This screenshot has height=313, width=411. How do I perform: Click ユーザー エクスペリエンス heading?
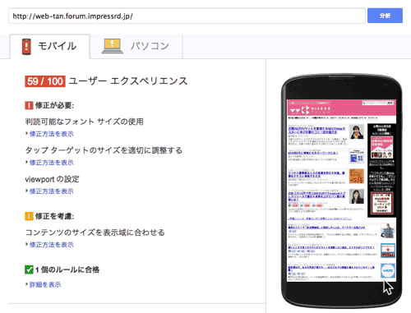pos(128,81)
